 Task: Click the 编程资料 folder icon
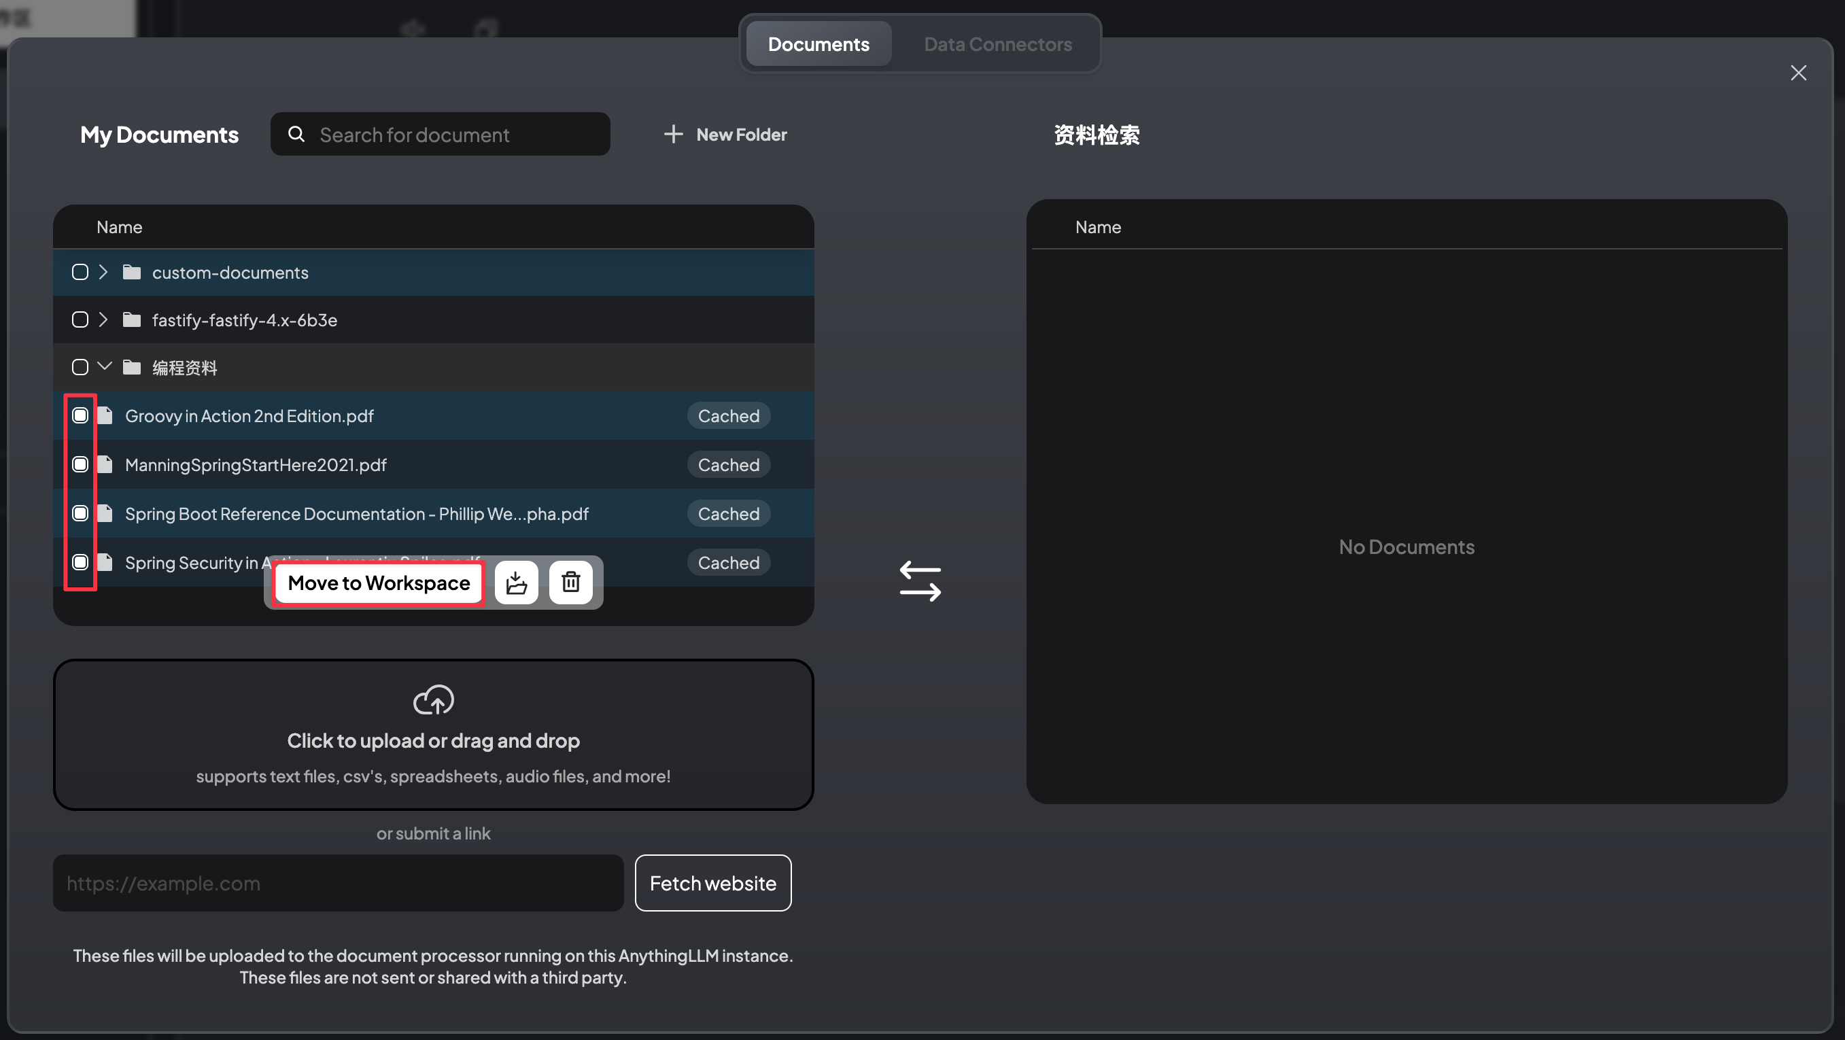132,368
